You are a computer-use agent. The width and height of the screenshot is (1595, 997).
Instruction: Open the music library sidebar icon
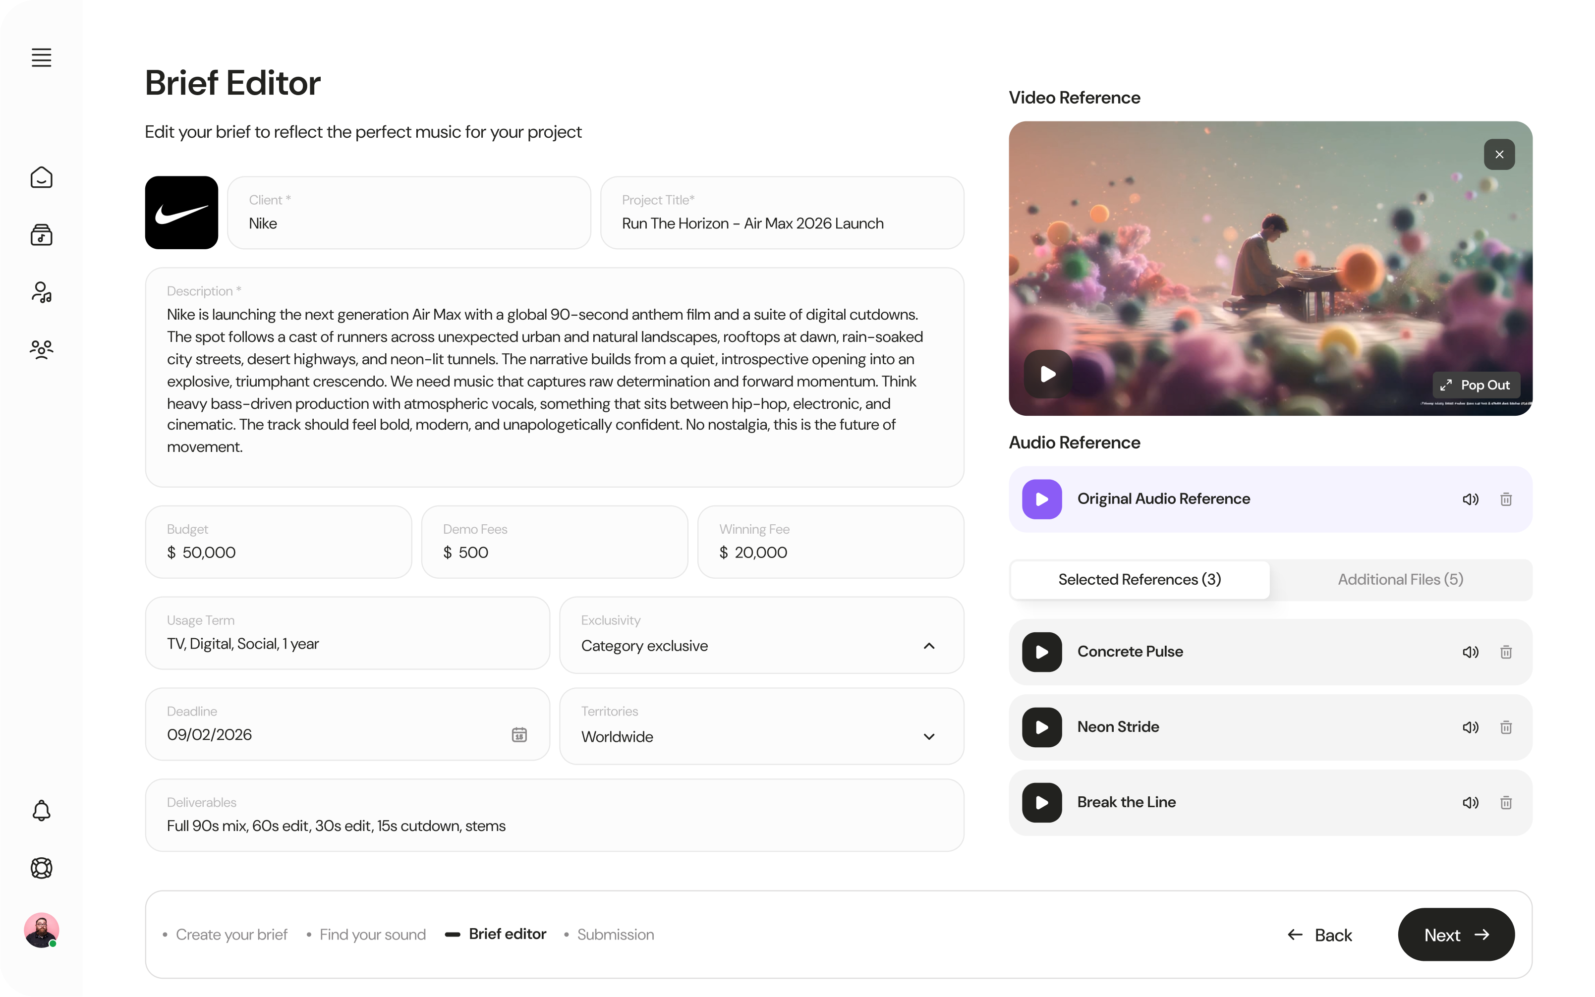[x=41, y=234]
